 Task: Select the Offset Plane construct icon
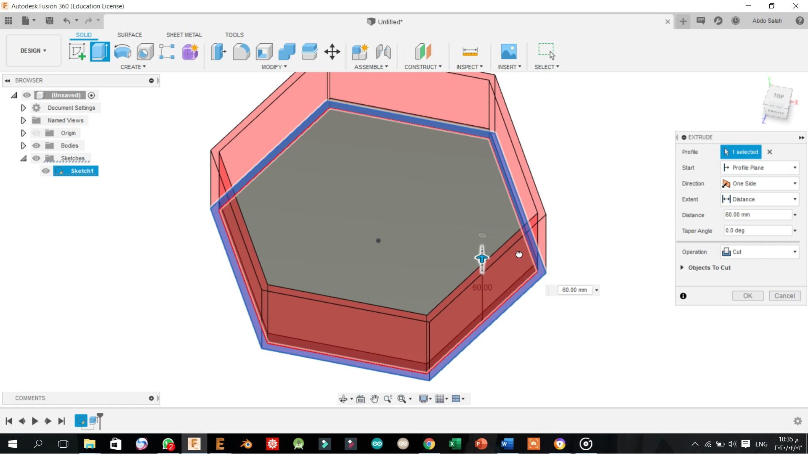coord(423,52)
